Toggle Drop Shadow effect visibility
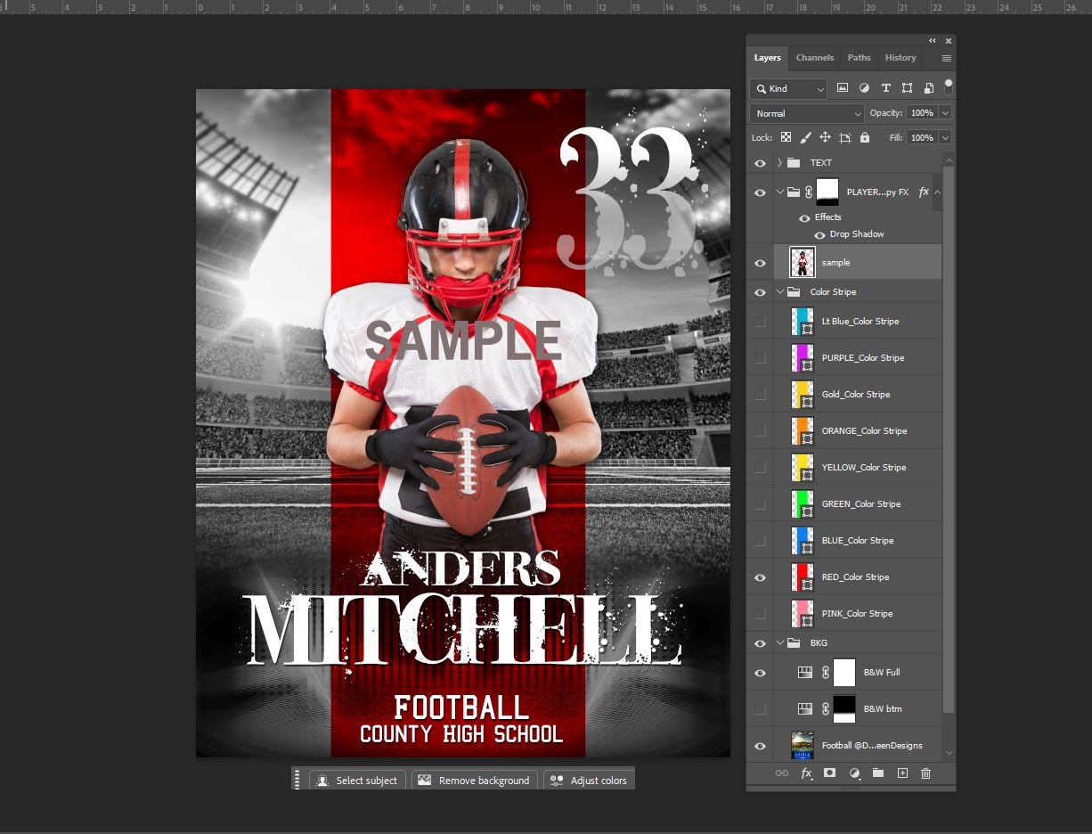 pos(820,235)
